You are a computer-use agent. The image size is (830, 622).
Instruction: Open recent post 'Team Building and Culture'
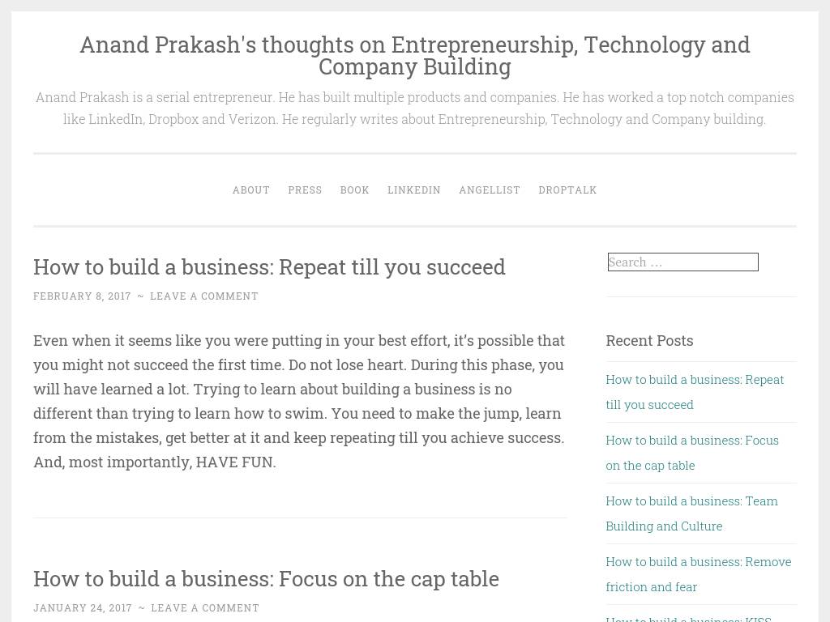(691, 513)
